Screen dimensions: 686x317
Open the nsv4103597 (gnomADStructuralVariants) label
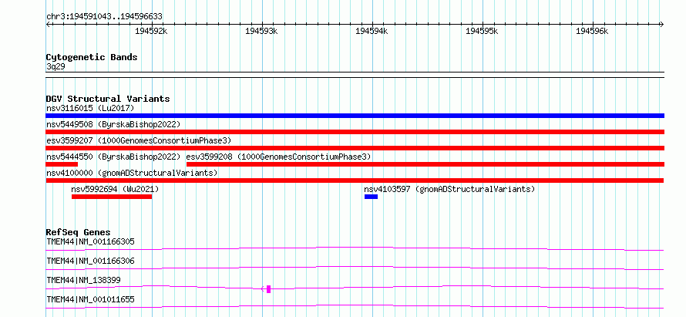click(449, 189)
